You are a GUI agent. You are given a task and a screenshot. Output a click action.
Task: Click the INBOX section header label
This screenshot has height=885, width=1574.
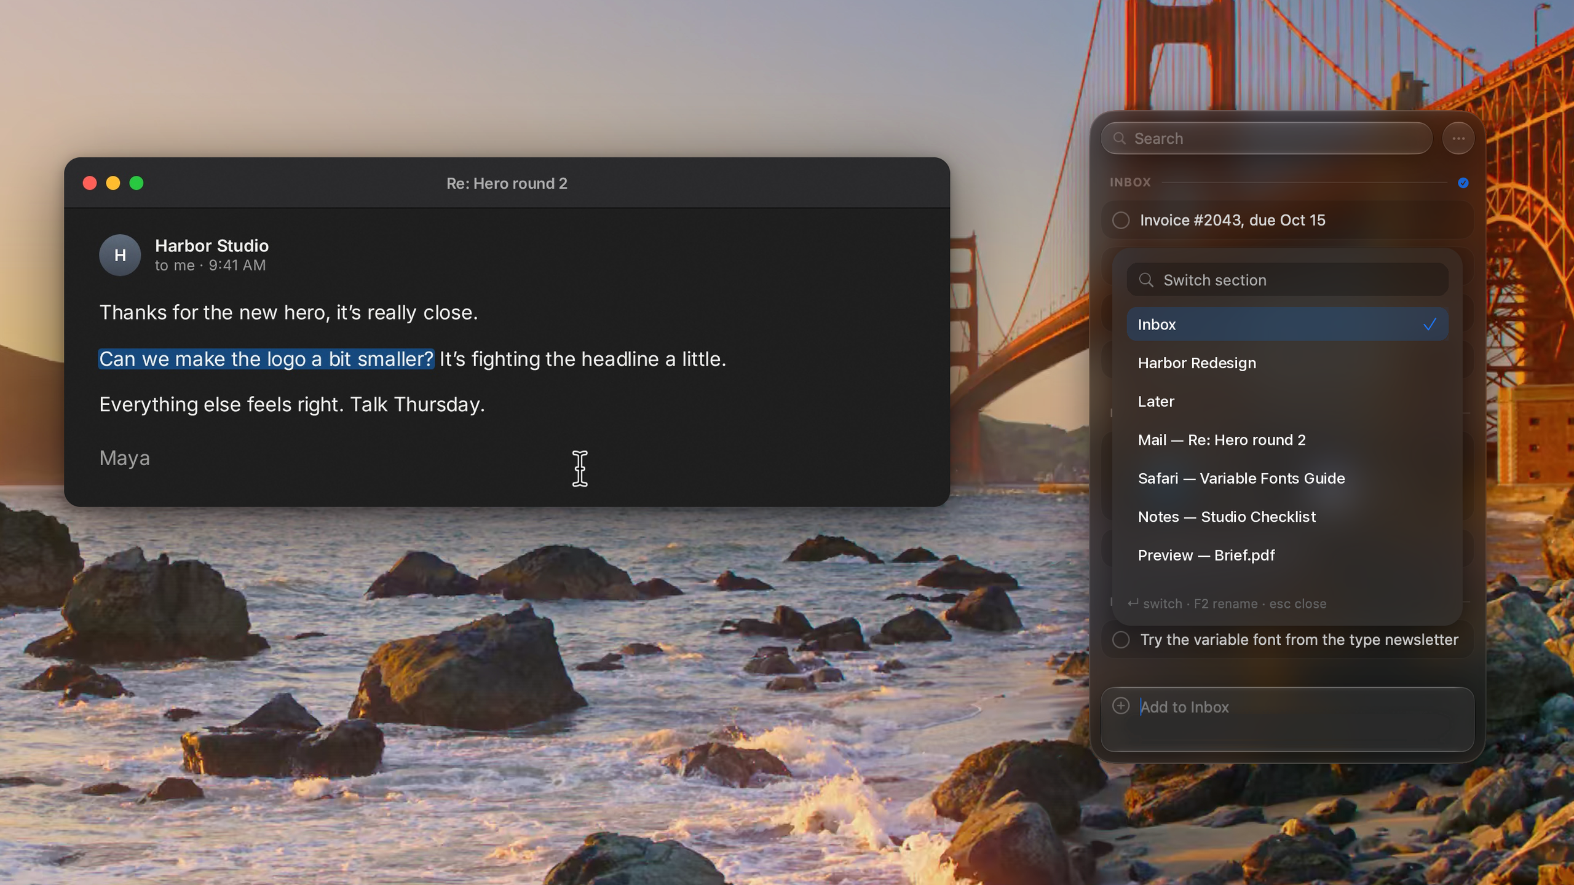[1130, 183]
